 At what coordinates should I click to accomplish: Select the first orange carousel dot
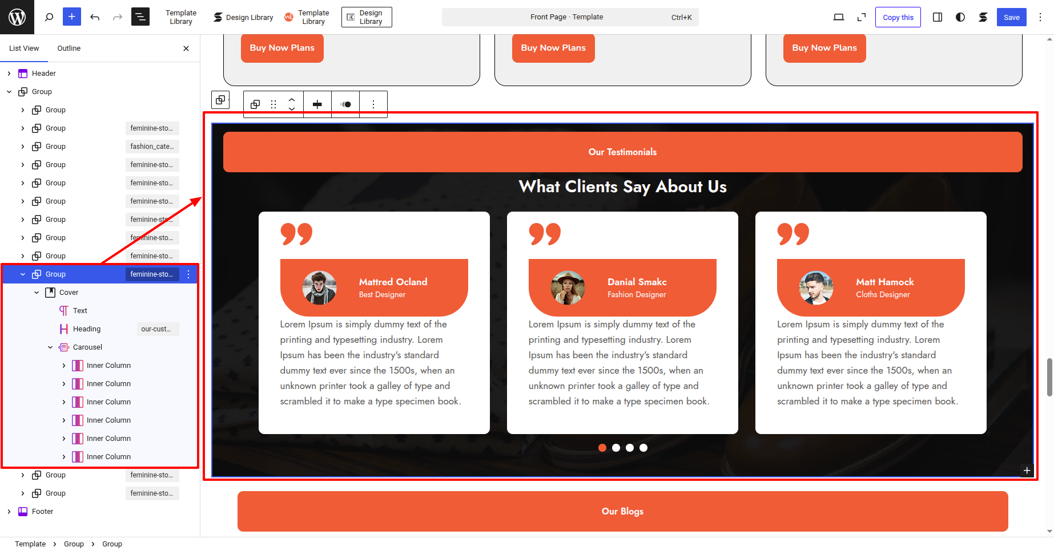click(x=602, y=448)
